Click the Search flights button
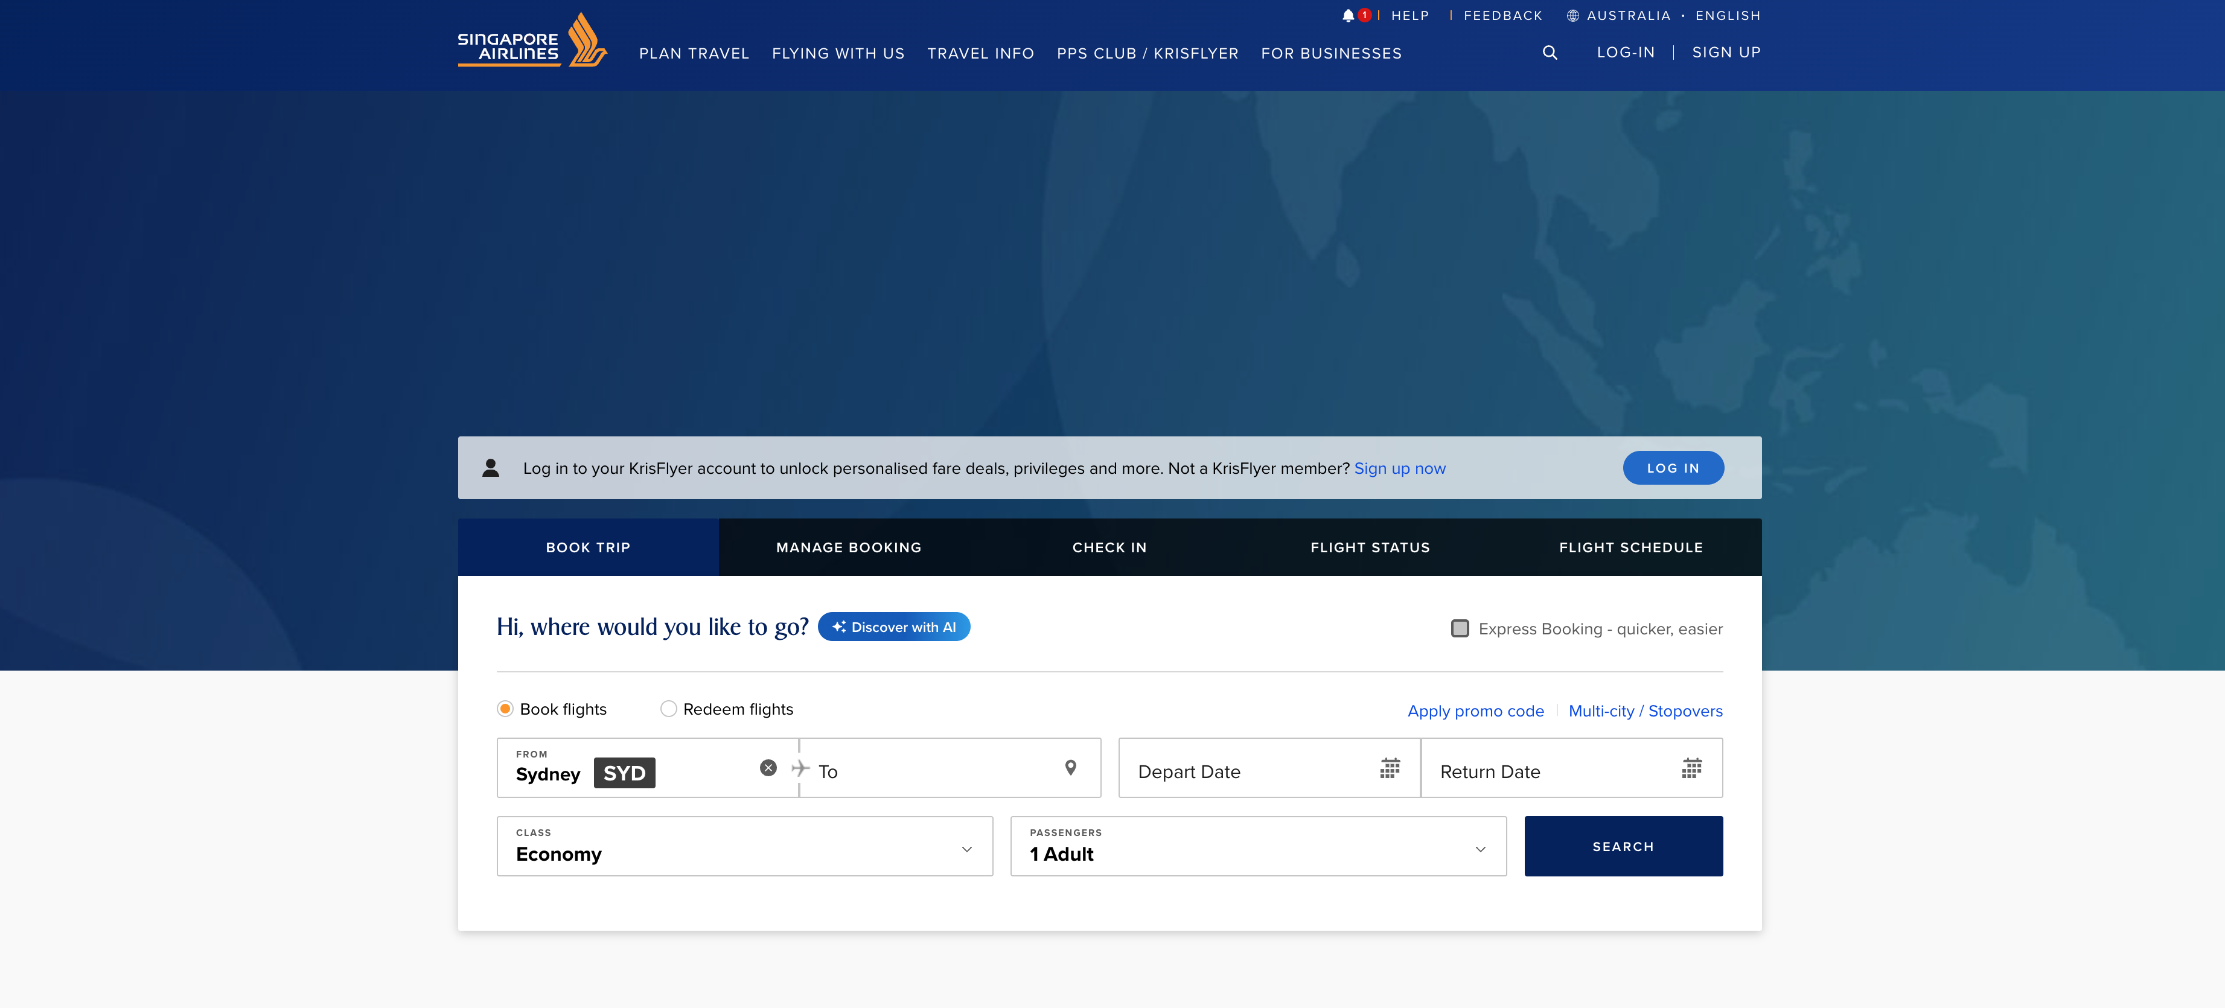This screenshot has height=1008, width=2225. 1624,846
